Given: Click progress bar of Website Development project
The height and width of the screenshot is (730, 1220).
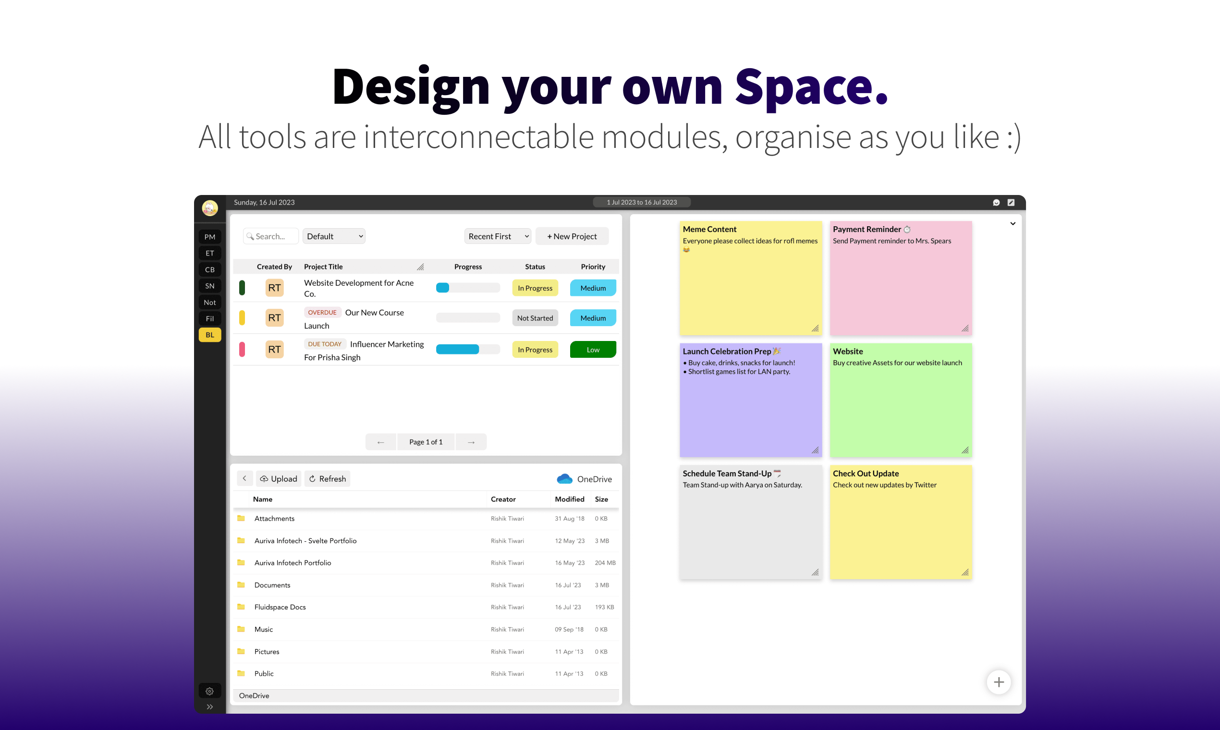Looking at the screenshot, I should tap(468, 288).
